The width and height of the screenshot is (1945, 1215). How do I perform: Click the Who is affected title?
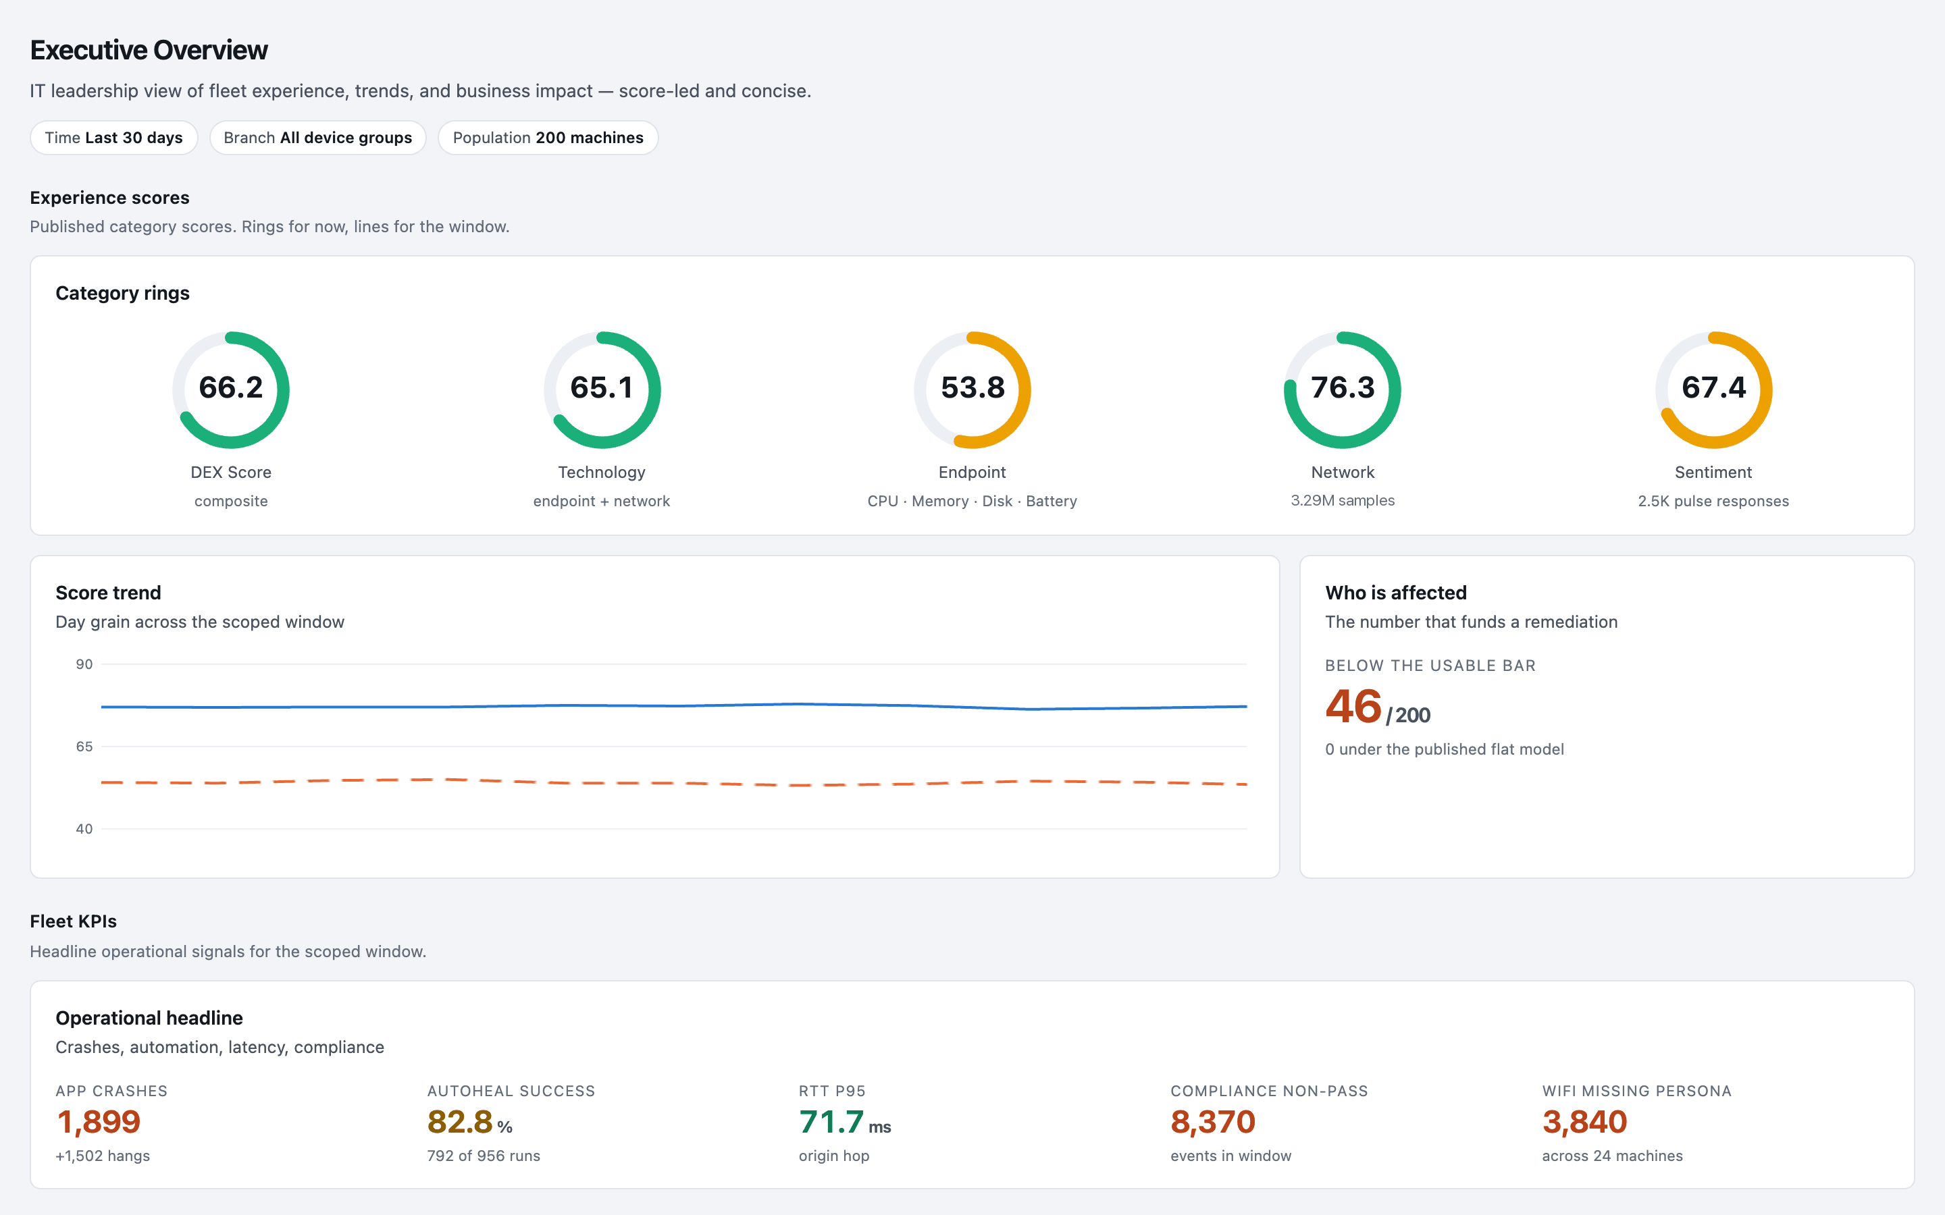coord(1396,593)
